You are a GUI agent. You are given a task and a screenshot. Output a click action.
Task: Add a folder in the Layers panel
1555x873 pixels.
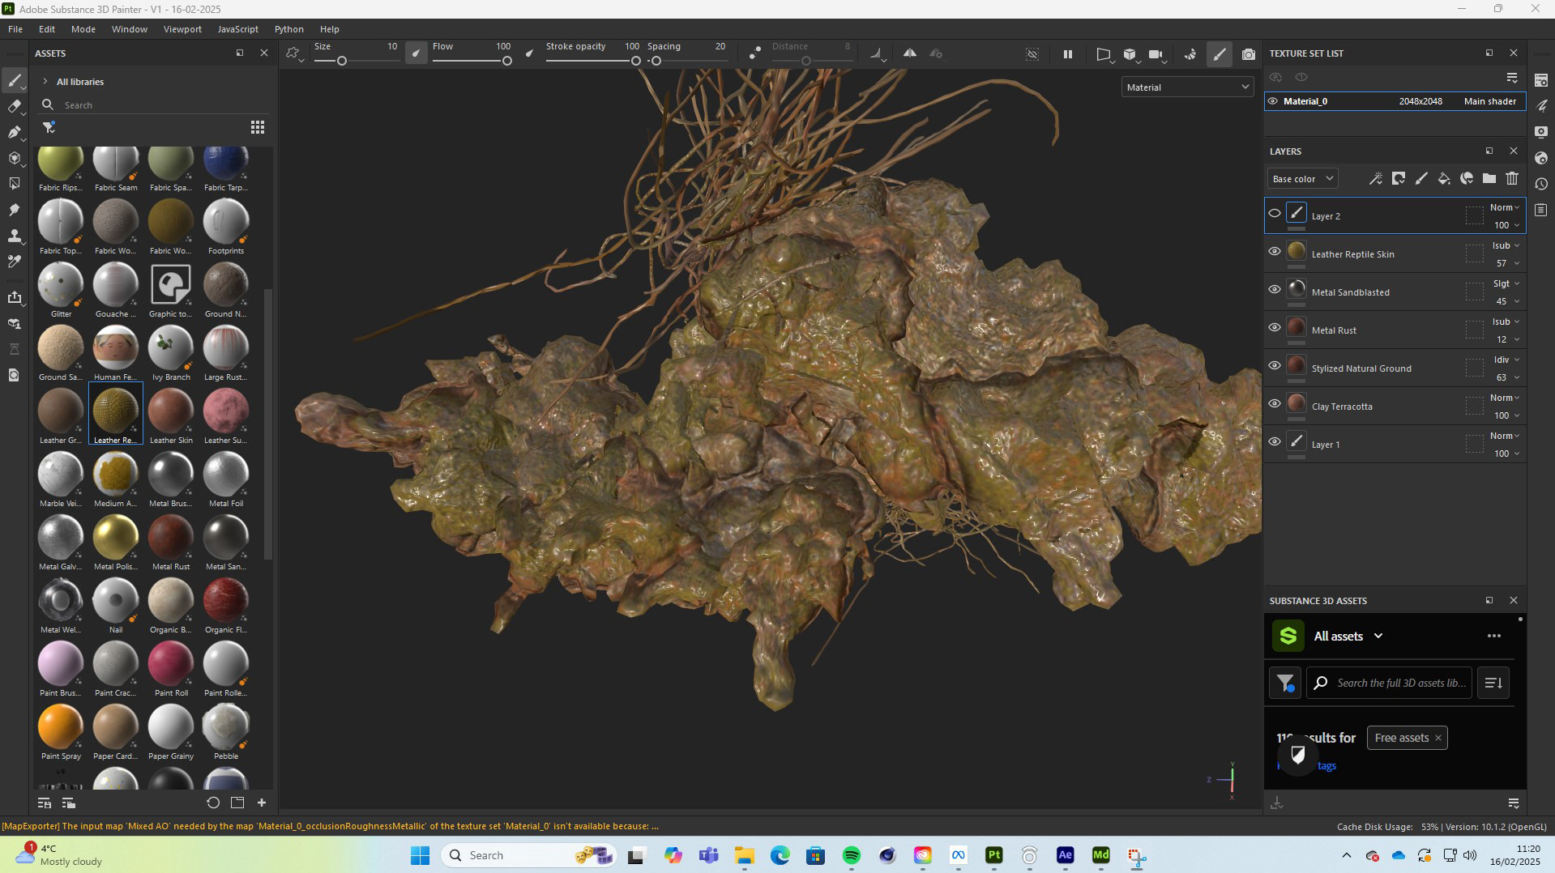[1489, 179]
